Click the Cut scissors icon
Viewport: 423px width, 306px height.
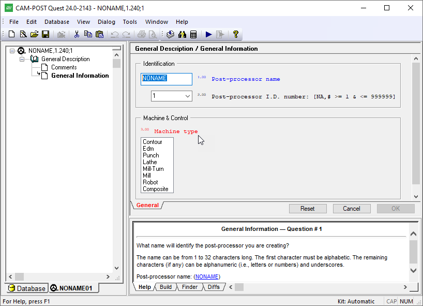(x=77, y=34)
